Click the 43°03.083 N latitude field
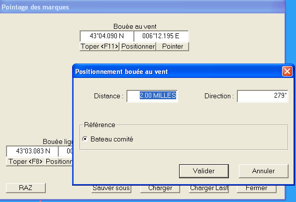 (x=32, y=151)
